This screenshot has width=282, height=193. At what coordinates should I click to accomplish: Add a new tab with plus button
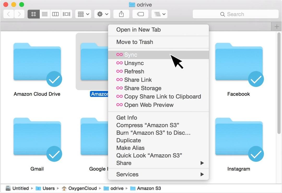[x=277, y=27]
